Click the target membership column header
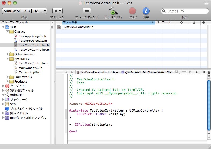This screenshot has width=211, height=149. 203,22
